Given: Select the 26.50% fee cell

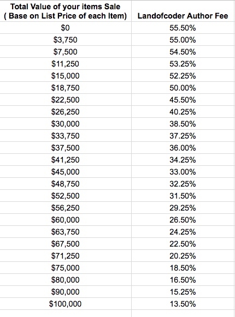Looking at the screenshot, I should point(183,220).
